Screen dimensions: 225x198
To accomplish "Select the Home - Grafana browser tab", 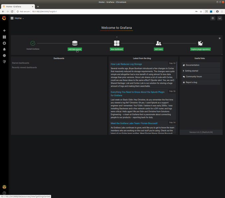I will pyautogui.click(x=18, y=7).
